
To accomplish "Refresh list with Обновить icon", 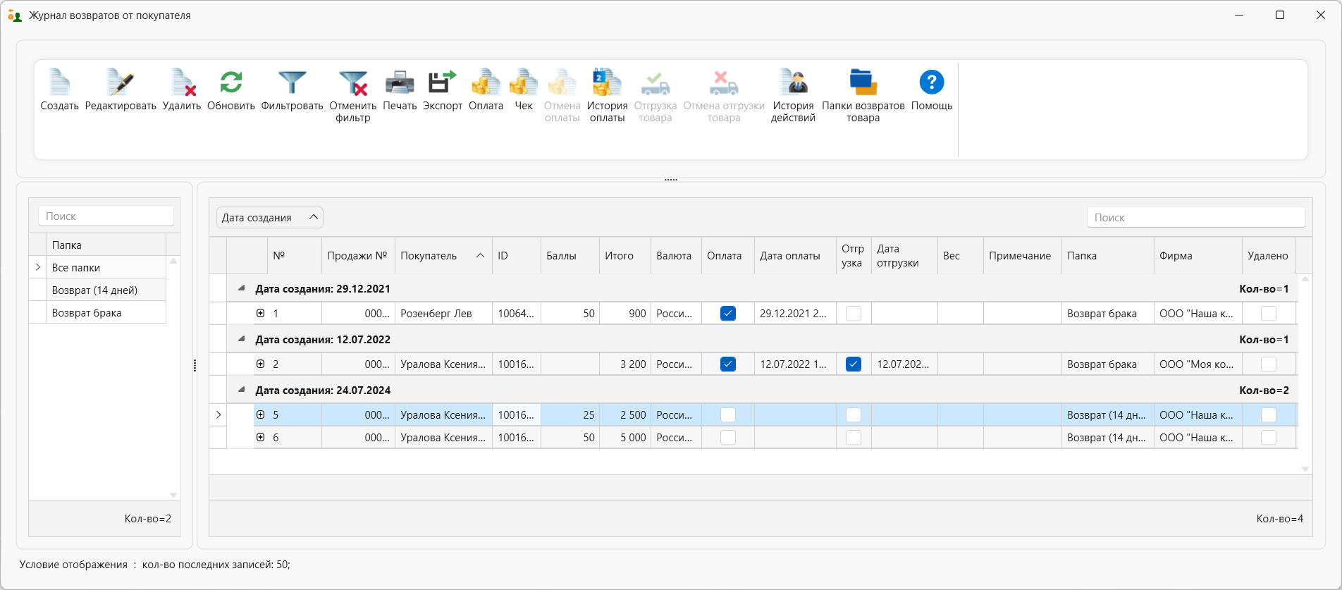I will click(231, 82).
